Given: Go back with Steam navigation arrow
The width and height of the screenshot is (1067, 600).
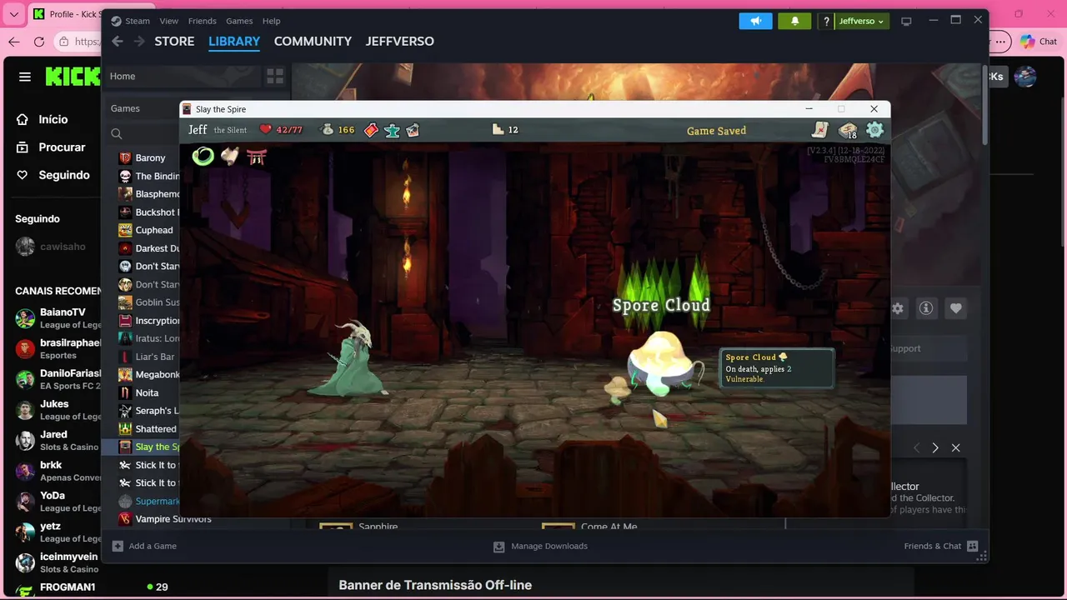Looking at the screenshot, I should (118, 41).
